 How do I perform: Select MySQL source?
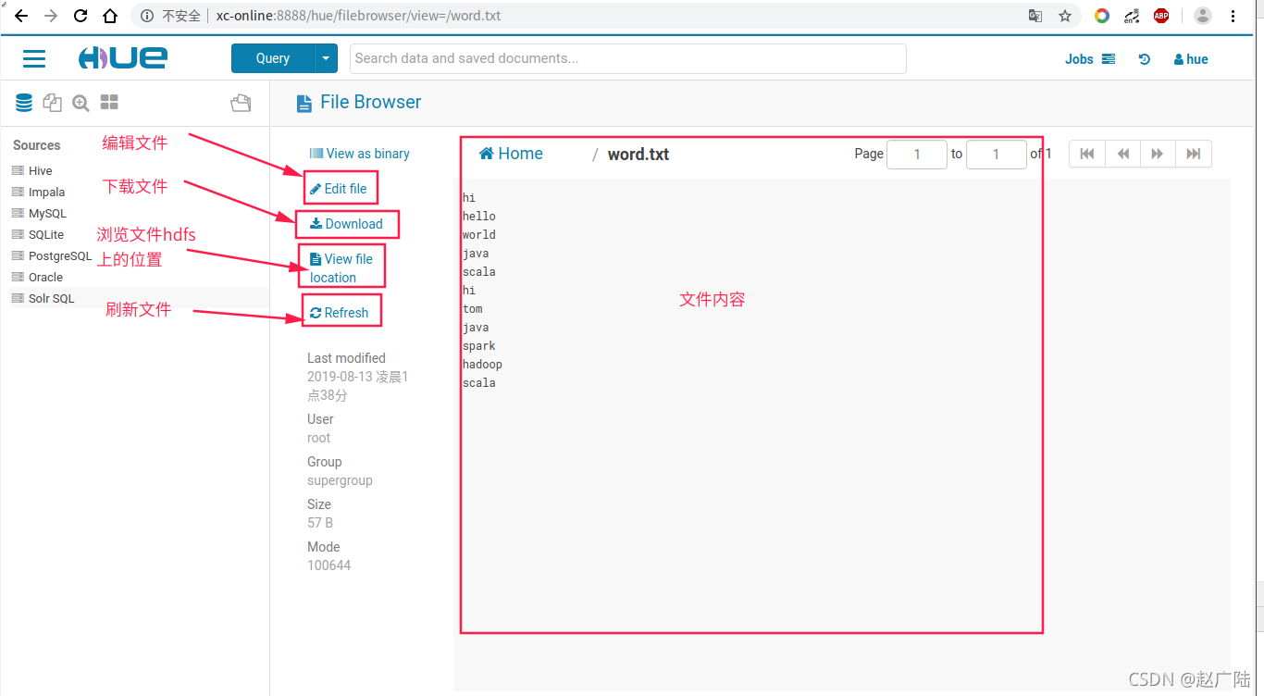click(47, 213)
